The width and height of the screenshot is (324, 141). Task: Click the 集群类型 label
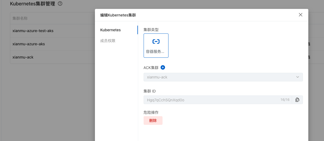click(151, 30)
